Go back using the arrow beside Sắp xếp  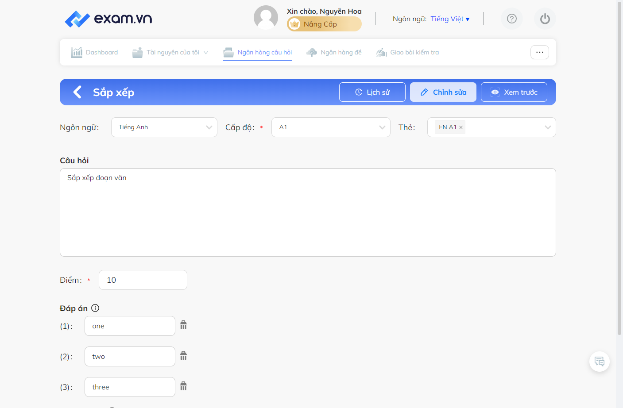pyautogui.click(x=77, y=92)
